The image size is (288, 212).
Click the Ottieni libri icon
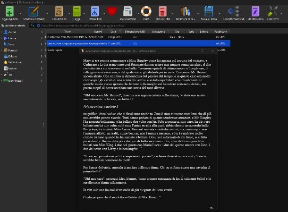point(95,11)
